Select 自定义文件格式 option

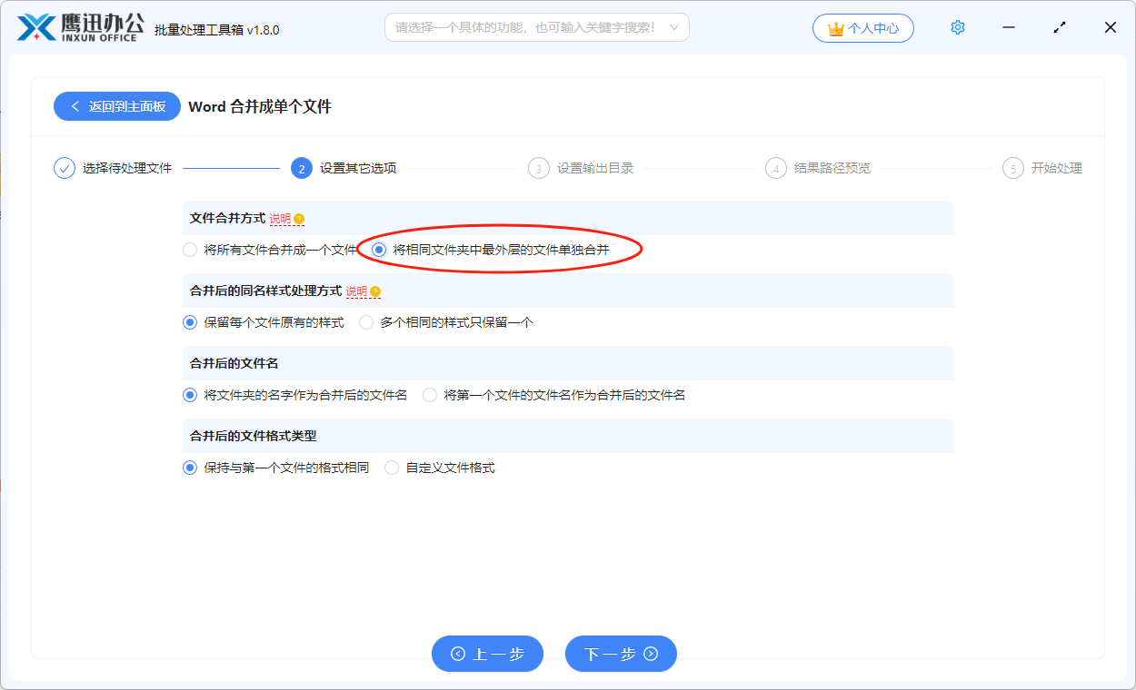[x=391, y=467]
